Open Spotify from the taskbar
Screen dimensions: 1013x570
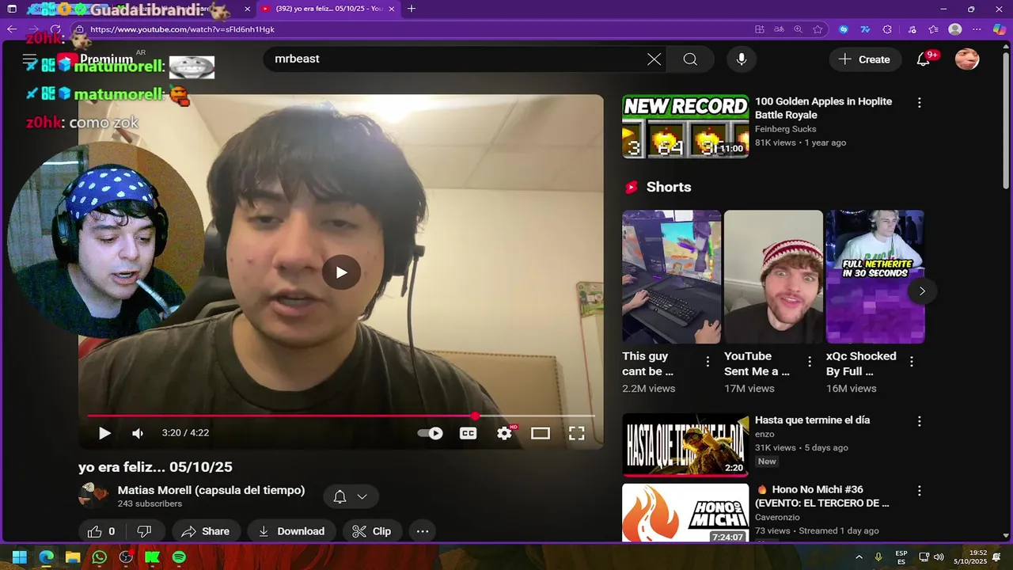(x=179, y=557)
